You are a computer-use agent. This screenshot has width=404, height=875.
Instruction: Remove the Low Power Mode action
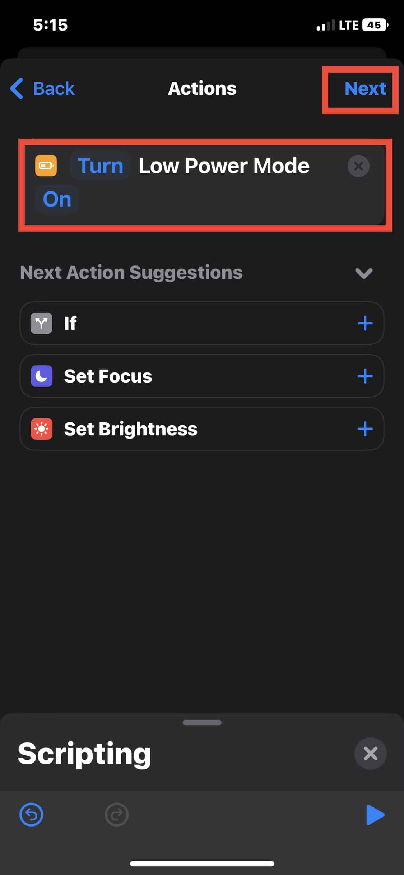pyautogui.click(x=358, y=166)
